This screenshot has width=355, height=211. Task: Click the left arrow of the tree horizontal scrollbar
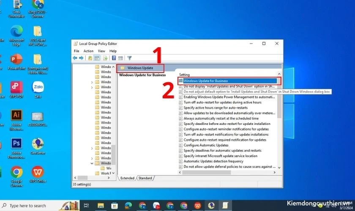[75, 178]
